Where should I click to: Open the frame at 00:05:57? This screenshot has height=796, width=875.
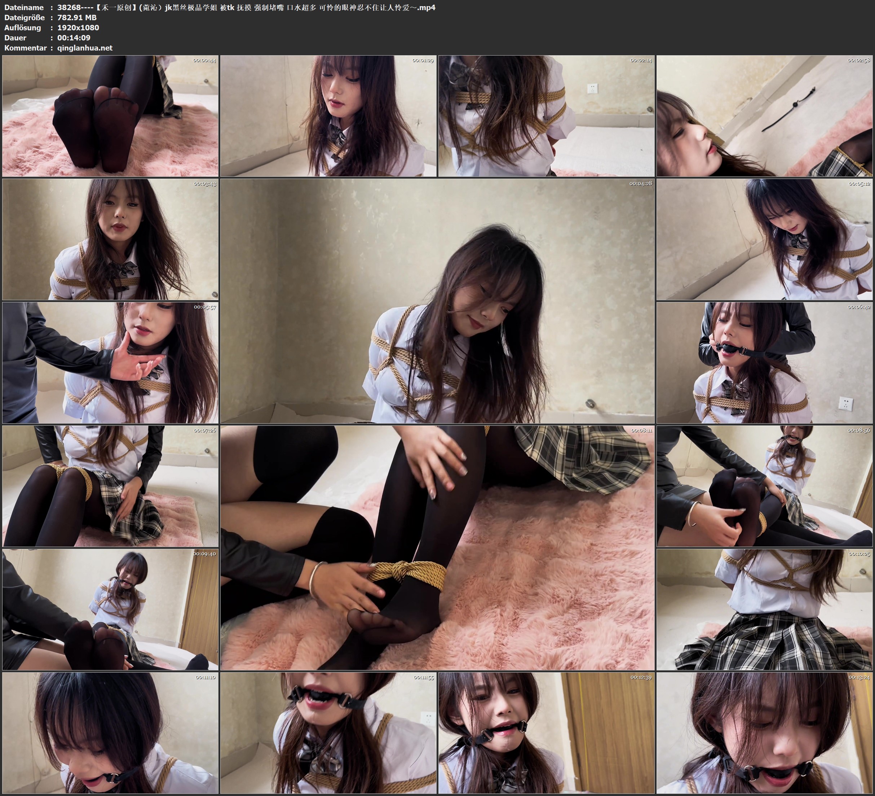tap(110, 363)
